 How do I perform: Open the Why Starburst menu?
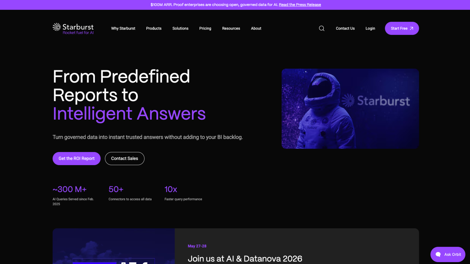(123, 28)
